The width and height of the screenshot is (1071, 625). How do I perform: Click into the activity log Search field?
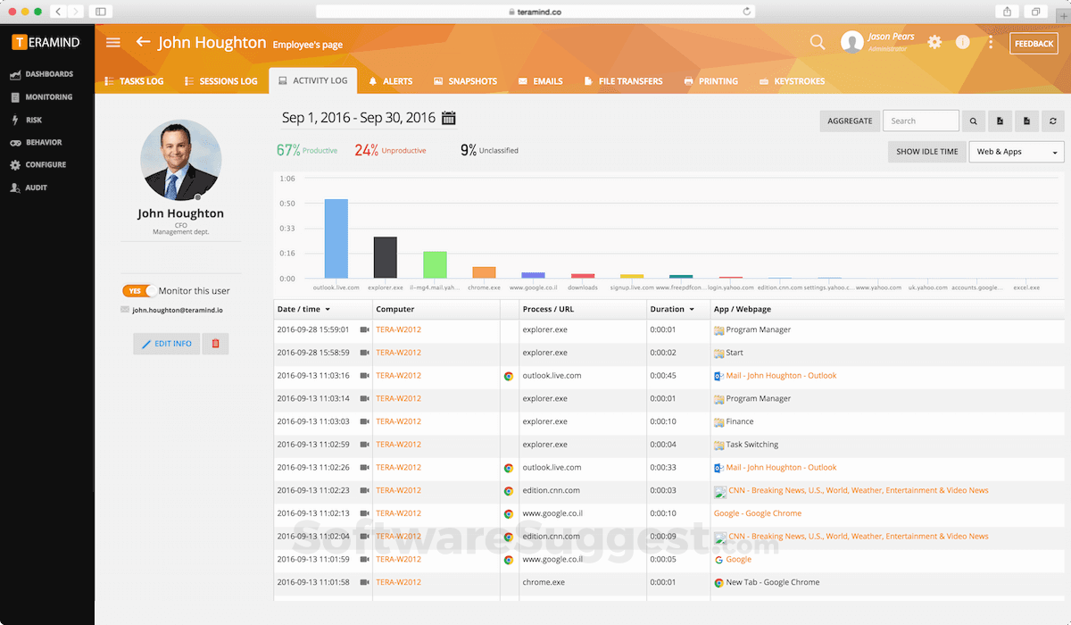[x=920, y=121]
